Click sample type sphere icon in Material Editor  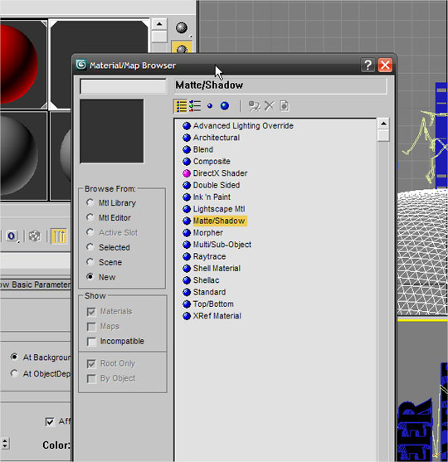(182, 28)
